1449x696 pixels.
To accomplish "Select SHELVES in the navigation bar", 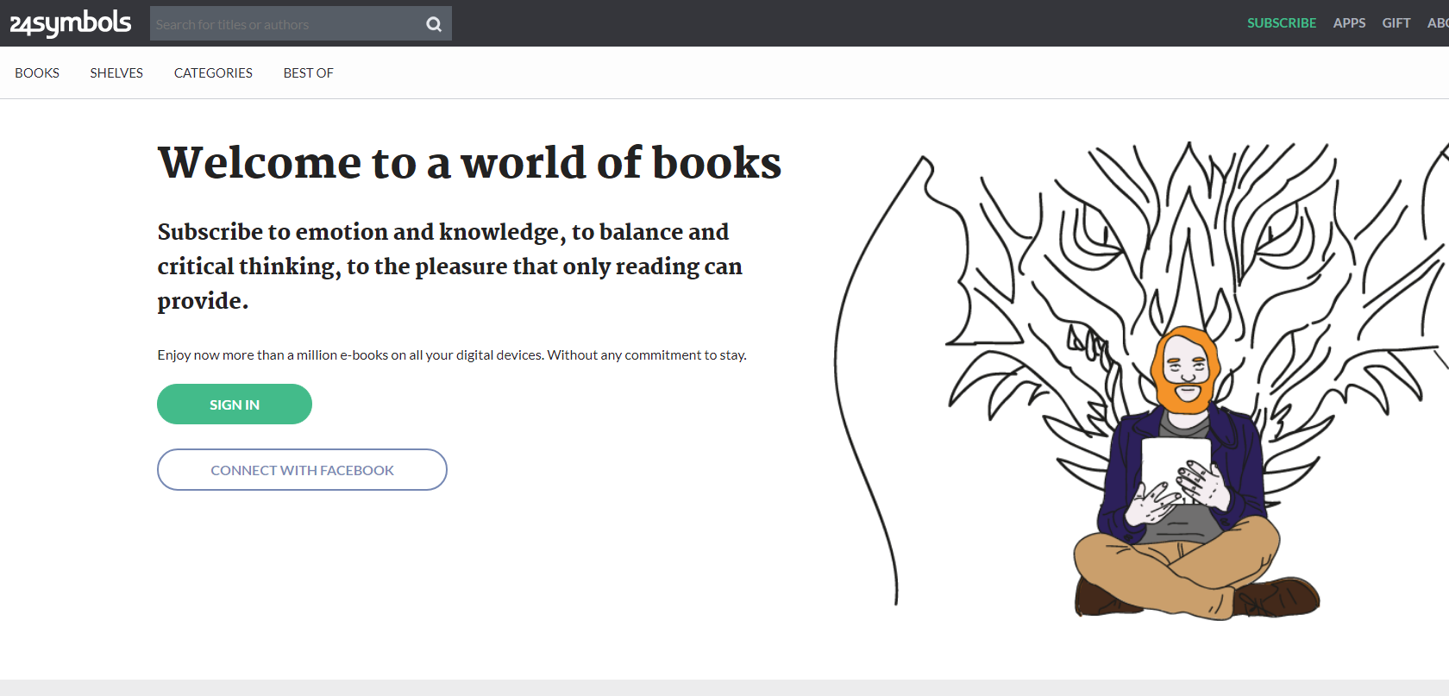I will coord(116,73).
